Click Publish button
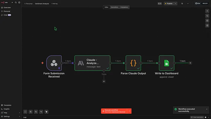Image resolution: width=211 pixels, height=119 pixels. [169, 4]
